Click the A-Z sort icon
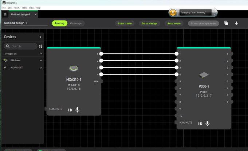Viewport: 248px width, 151px height. tap(41, 46)
